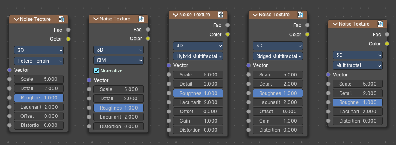Screen dimensions: 396x145
Task: Click Detail field on Hetero Terrain node
Action: click(39, 88)
